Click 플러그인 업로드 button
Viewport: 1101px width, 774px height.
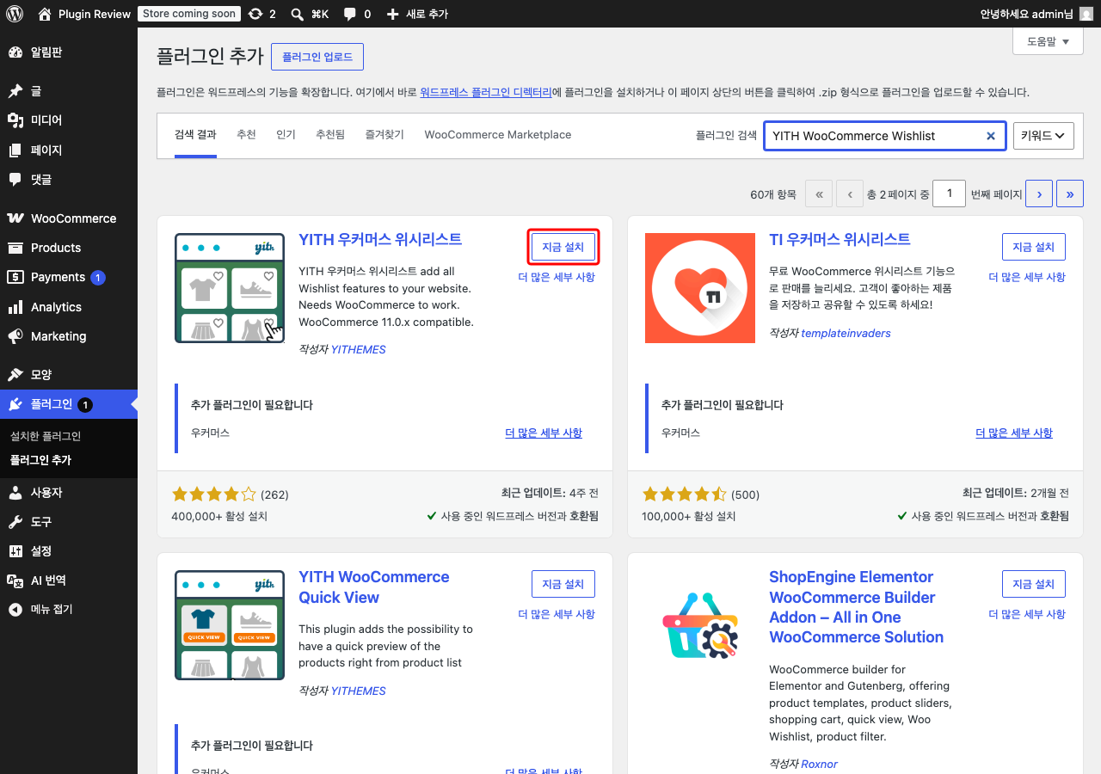(317, 57)
